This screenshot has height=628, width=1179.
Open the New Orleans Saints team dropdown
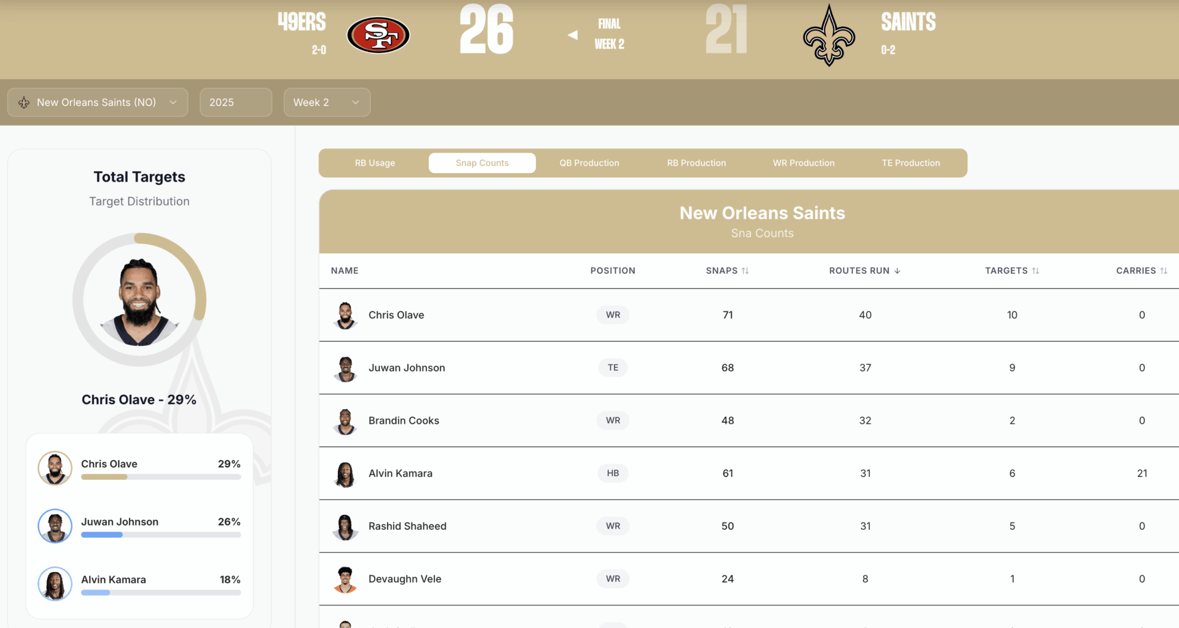97,102
